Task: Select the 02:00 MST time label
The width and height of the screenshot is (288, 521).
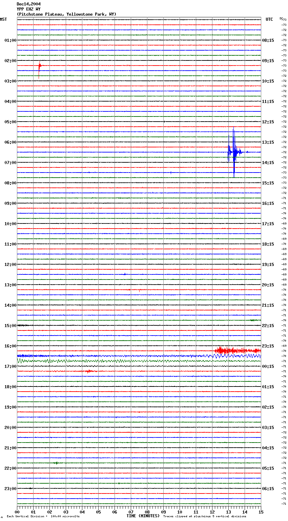Action: (10, 61)
